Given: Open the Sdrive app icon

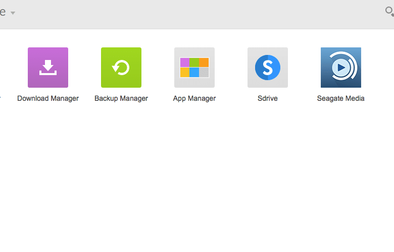Looking at the screenshot, I should [268, 68].
